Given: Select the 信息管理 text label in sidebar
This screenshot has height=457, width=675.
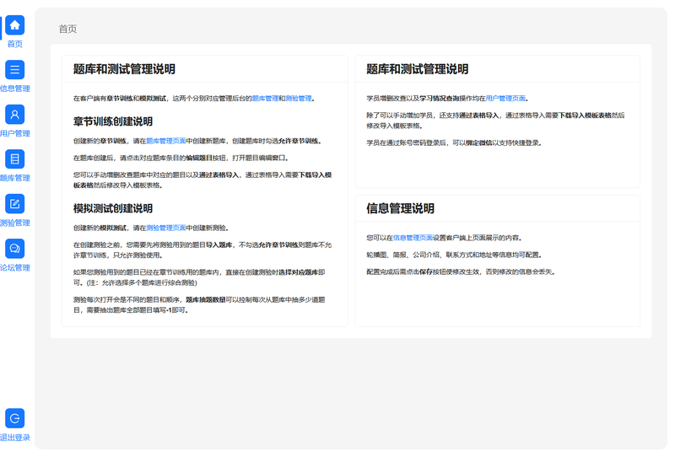Looking at the screenshot, I should click(14, 89).
